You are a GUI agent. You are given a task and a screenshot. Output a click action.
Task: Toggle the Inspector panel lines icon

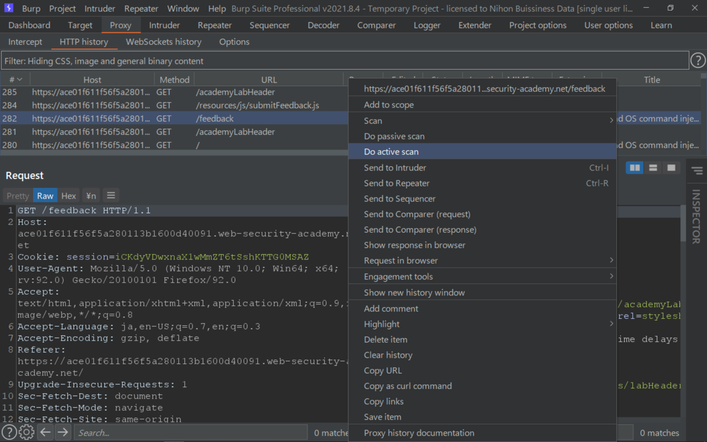pos(697,171)
